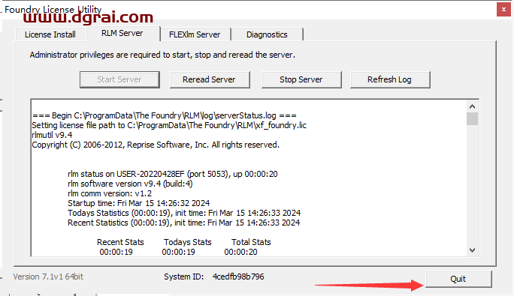Click the log scrollbar thumb
514x296 pixels.
[x=472, y=118]
